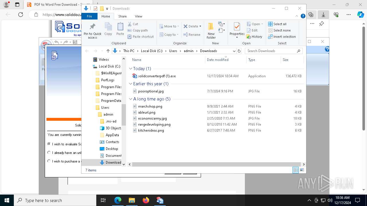Refresh the Downloads address bar

point(239,51)
